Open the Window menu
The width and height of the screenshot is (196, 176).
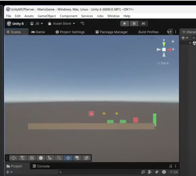click(113, 16)
